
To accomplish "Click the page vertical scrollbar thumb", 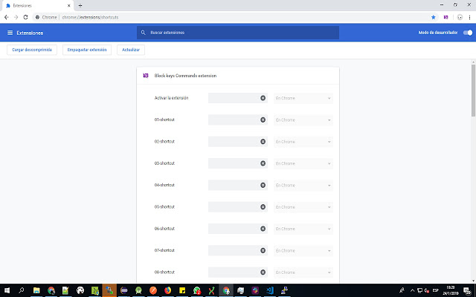I will pyautogui.click(x=473, y=90).
